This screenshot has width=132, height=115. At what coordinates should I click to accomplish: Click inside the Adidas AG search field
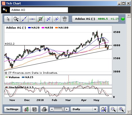point(39,10)
